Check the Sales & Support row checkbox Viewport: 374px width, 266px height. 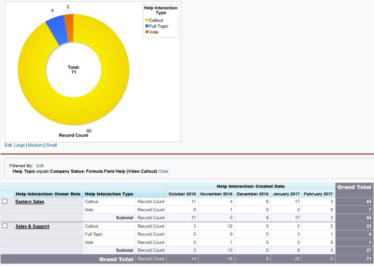pyautogui.click(x=5, y=226)
